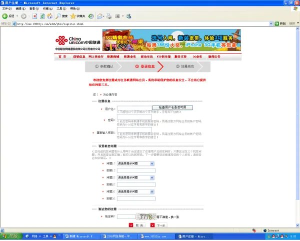Open 新闻公告 navigation tab

click(x=214, y=56)
